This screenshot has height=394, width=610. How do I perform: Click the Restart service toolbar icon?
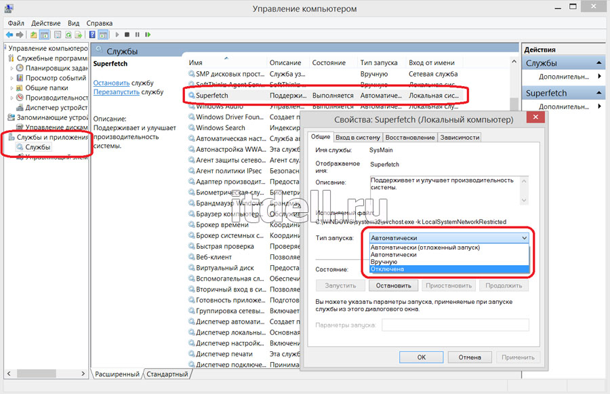click(148, 35)
